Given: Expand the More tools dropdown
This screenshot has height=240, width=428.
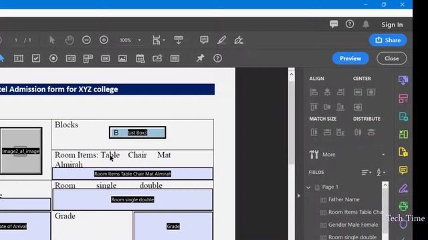Looking at the screenshot, I should coord(383,155).
